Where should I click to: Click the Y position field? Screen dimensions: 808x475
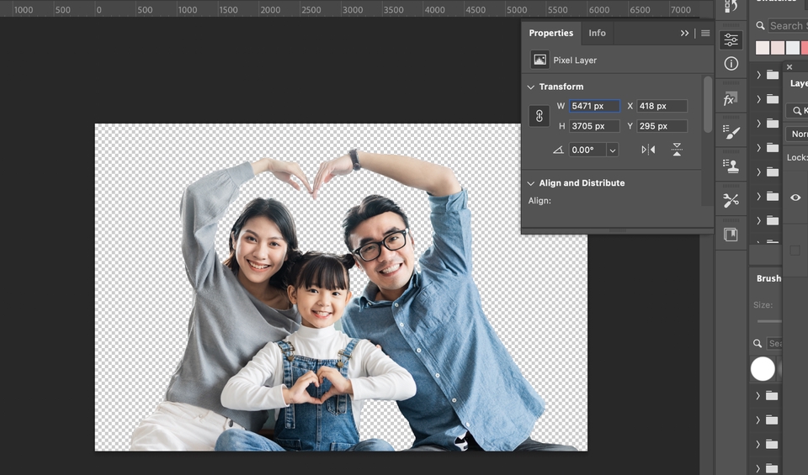662,126
